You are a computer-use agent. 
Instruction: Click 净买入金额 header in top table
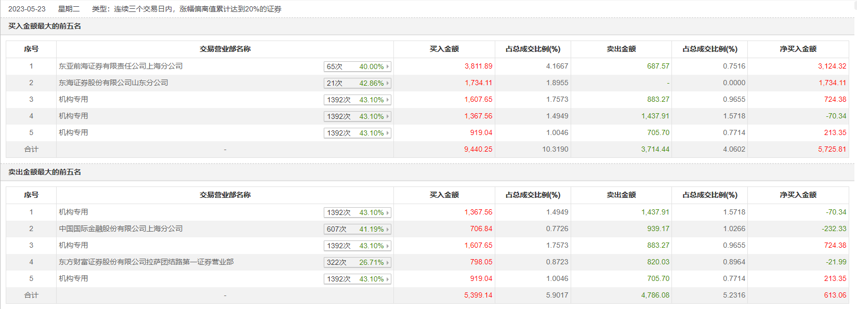coord(798,49)
